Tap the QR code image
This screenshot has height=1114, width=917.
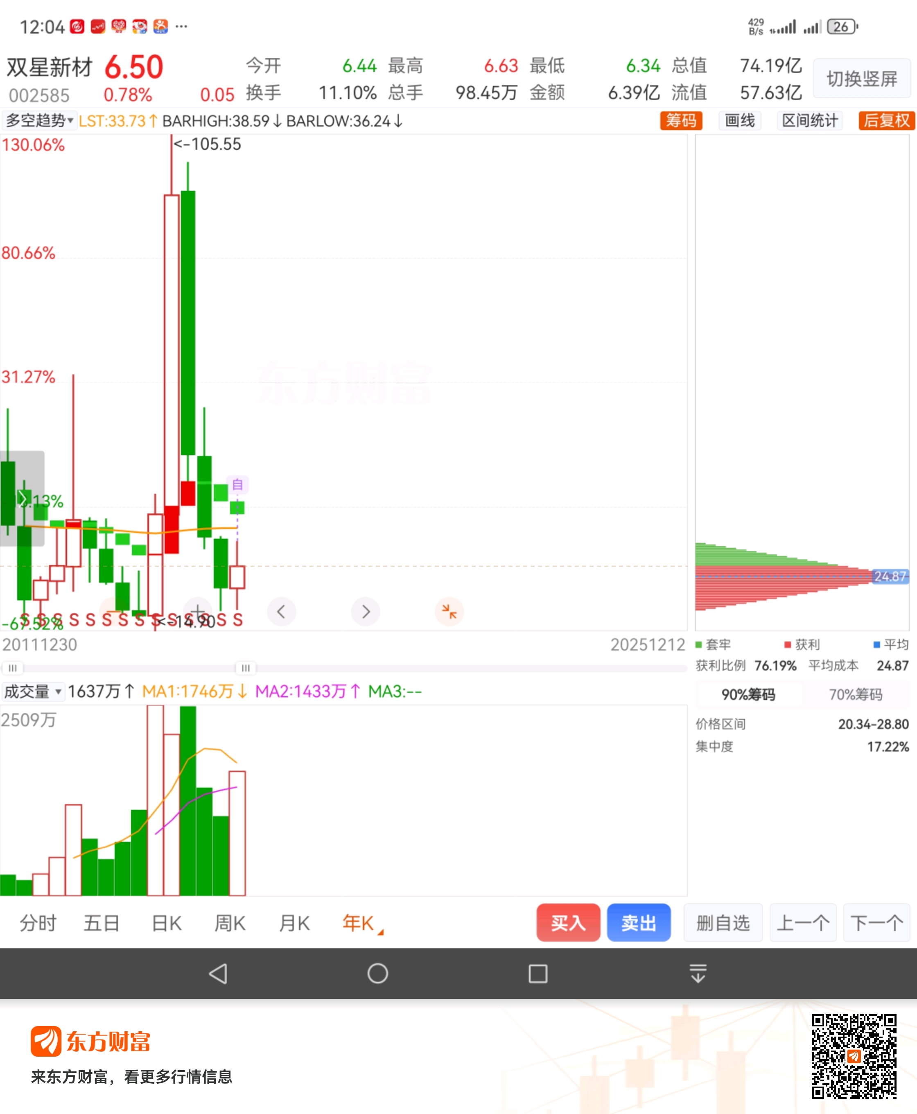point(854,1056)
